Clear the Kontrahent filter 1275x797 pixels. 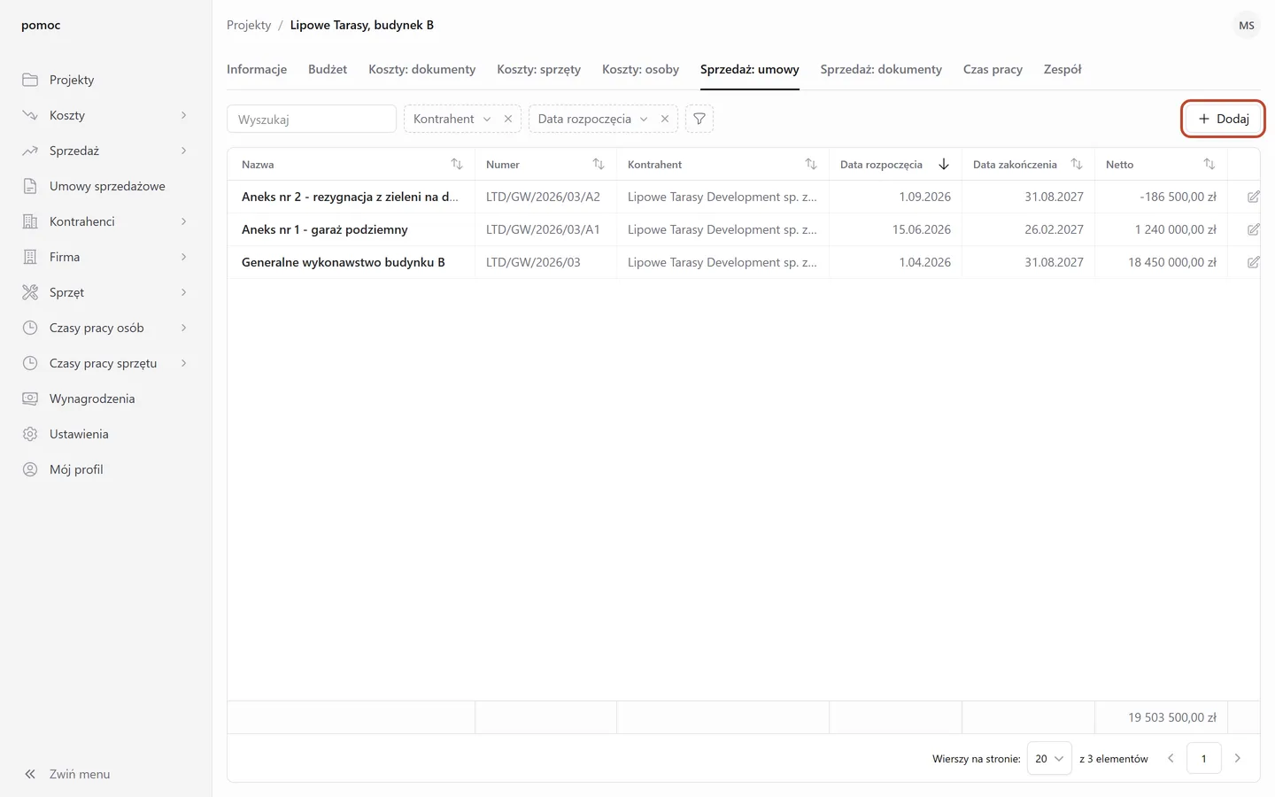[x=508, y=119]
